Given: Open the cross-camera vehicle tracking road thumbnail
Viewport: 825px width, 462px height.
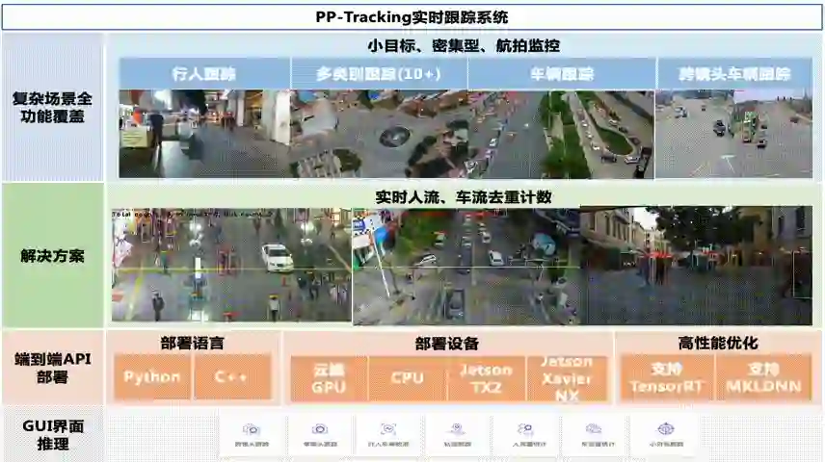Looking at the screenshot, I should coord(734,134).
